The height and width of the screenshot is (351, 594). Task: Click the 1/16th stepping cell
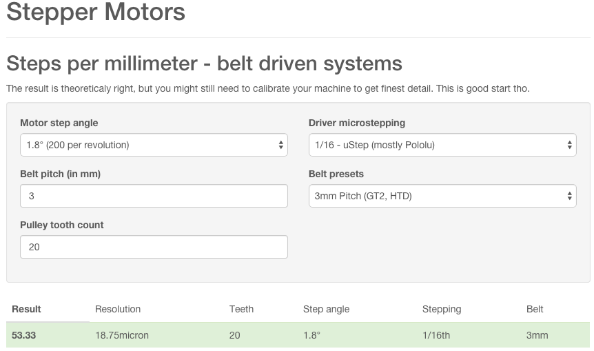pos(436,335)
